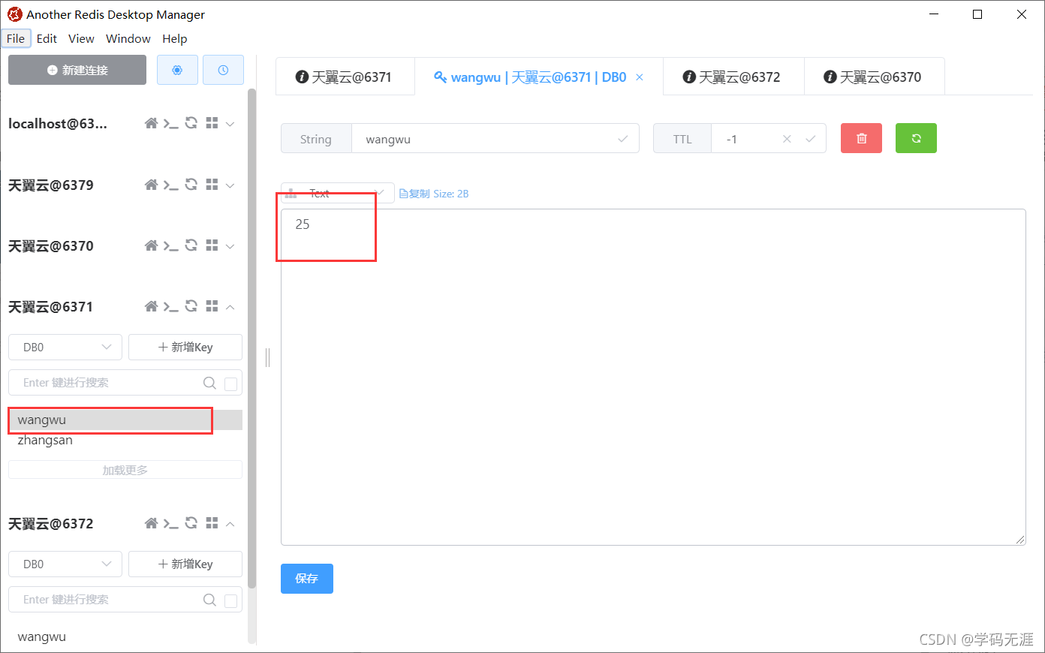Image resolution: width=1045 pixels, height=653 pixels.
Task: Open the Window menu
Action: [128, 38]
